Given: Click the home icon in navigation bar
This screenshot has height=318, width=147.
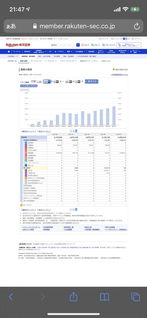Looking at the screenshot, I should click(9, 51).
